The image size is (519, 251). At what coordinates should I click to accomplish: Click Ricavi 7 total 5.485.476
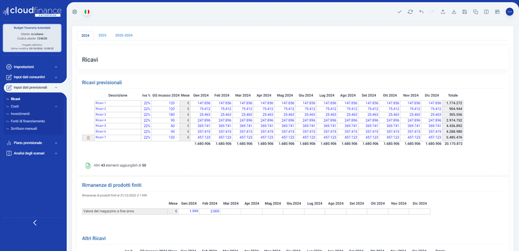[x=452, y=137]
